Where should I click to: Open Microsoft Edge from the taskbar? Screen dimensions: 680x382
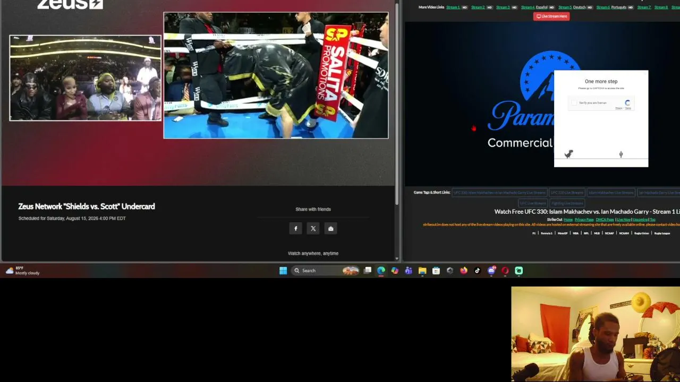pyautogui.click(x=381, y=271)
